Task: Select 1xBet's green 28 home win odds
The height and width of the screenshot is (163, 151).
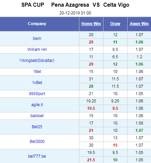Action: click(91, 86)
